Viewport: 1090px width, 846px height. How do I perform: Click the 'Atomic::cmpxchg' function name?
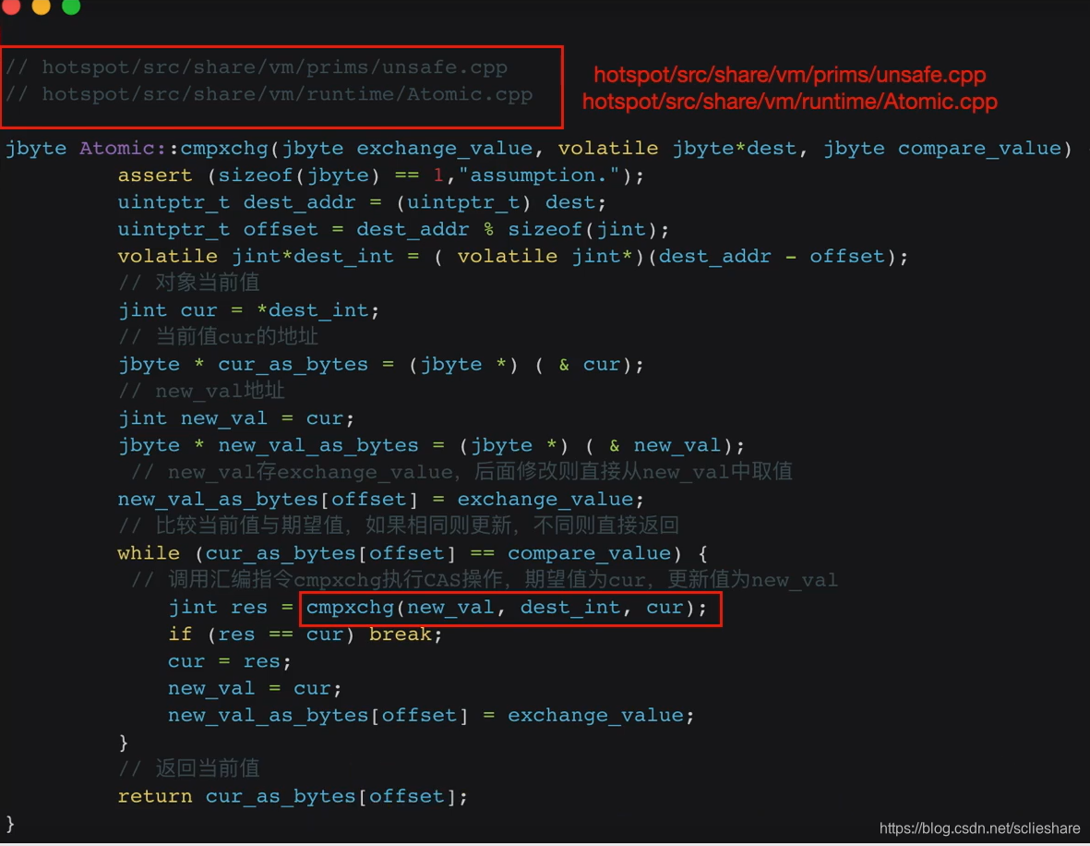pyautogui.click(x=174, y=148)
